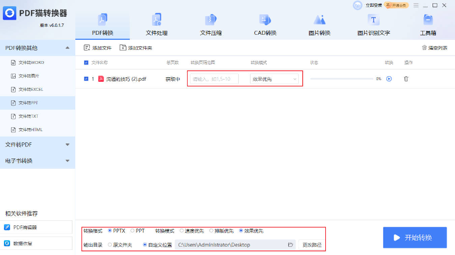Open the PDF转换 tab
This screenshot has width=455, height=255.
tap(102, 25)
